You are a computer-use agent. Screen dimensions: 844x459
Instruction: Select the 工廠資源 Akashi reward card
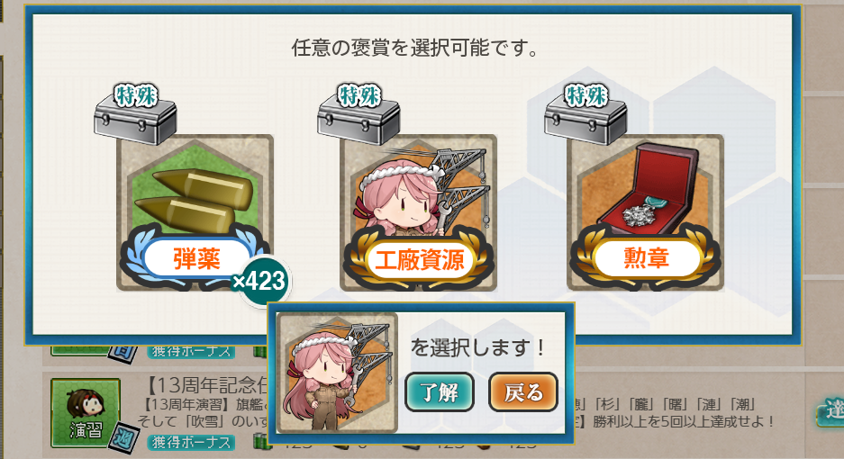click(x=418, y=212)
